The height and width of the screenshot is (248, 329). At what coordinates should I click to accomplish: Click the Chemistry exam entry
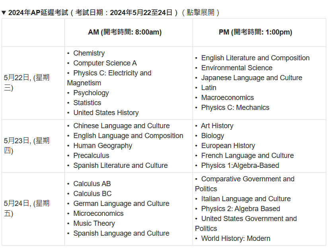click(89, 53)
